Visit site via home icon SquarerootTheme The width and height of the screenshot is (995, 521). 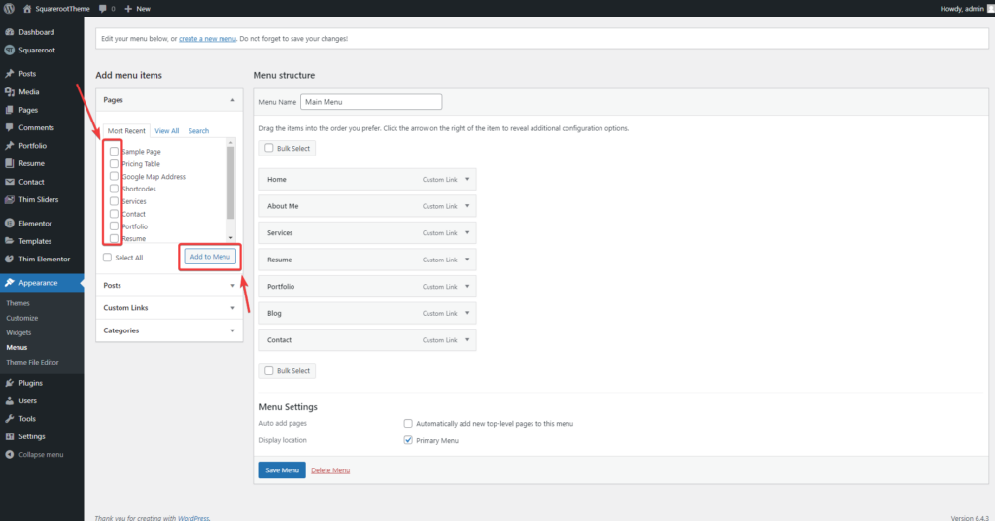point(27,9)
